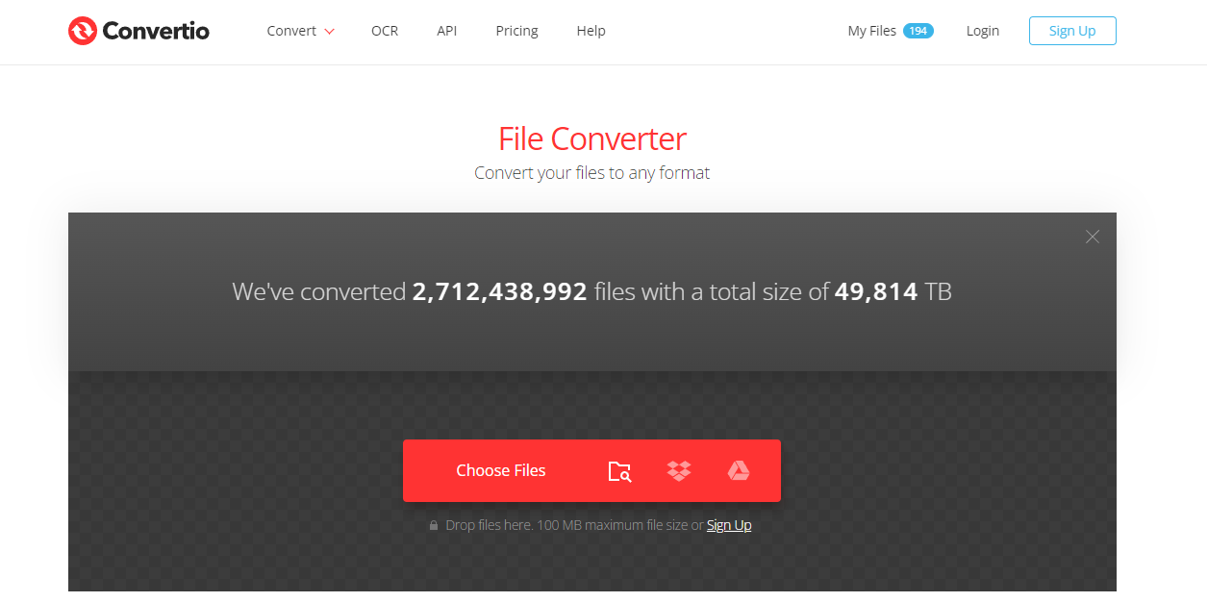Image resolution: width=1207 pixels, height=602 pixels.
Task: Browse files from computer folder icon
Action: point(619,470)
